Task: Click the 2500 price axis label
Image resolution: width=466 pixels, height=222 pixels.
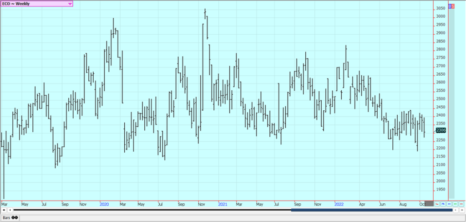Action: pyautogui.click(x=441, y=99)
